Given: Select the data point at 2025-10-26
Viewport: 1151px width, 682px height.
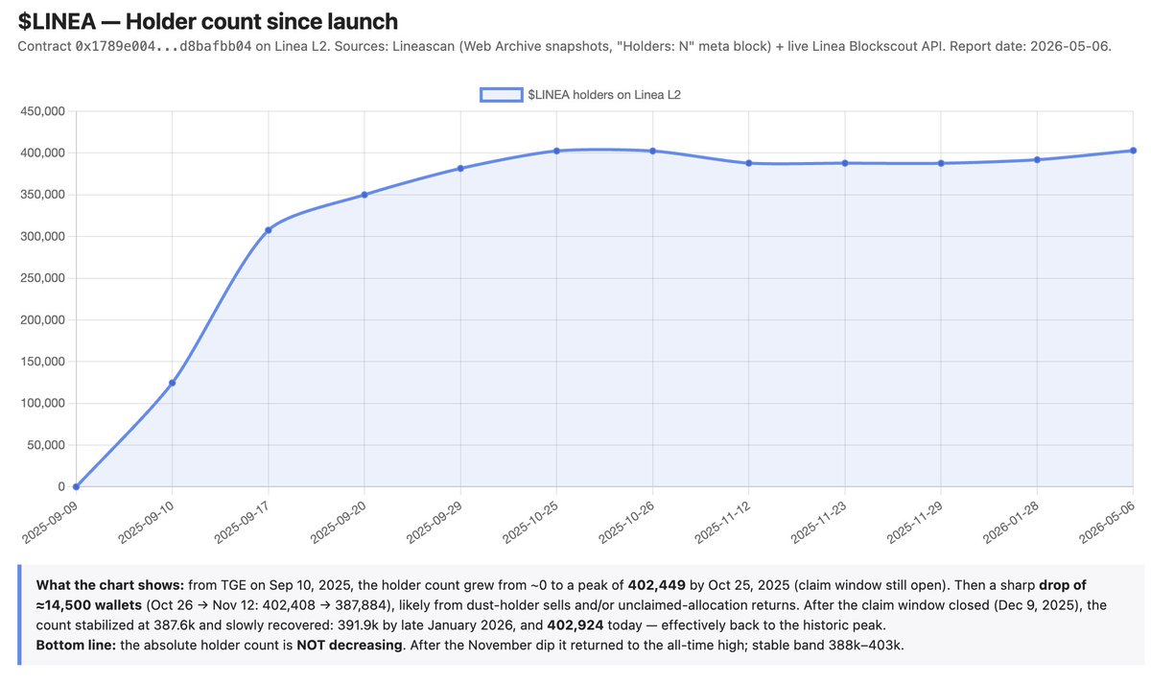Looking at the screenshot, I should pyautogui.click(x=652, y=151).
